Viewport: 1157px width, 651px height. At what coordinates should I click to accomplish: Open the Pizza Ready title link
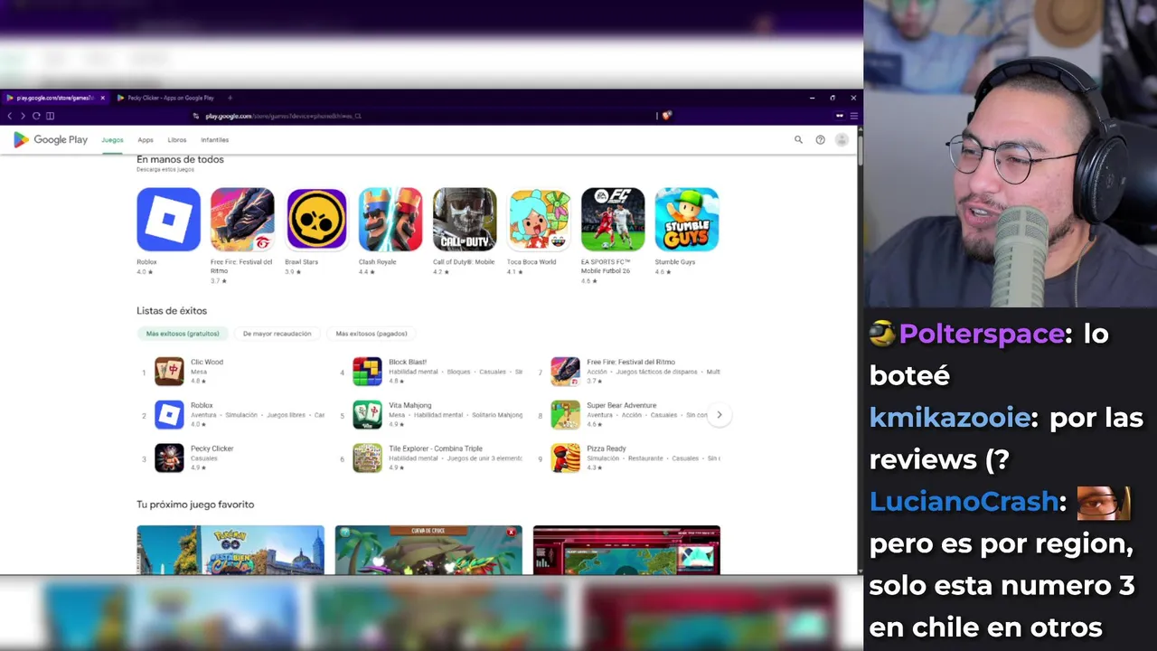click(x=607, y=448)
